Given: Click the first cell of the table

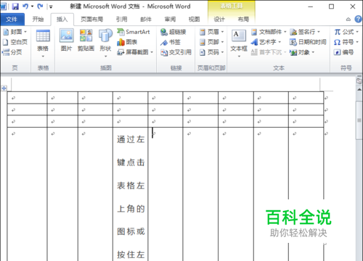Looking at the screenshot, I should click(x=27, y=98).
